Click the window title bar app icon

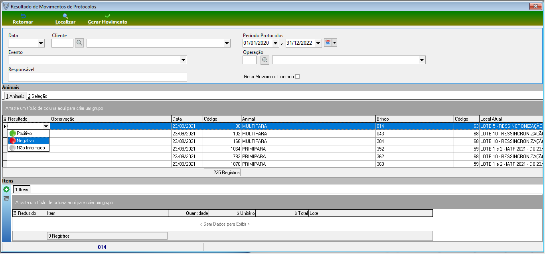coord(6,6)
